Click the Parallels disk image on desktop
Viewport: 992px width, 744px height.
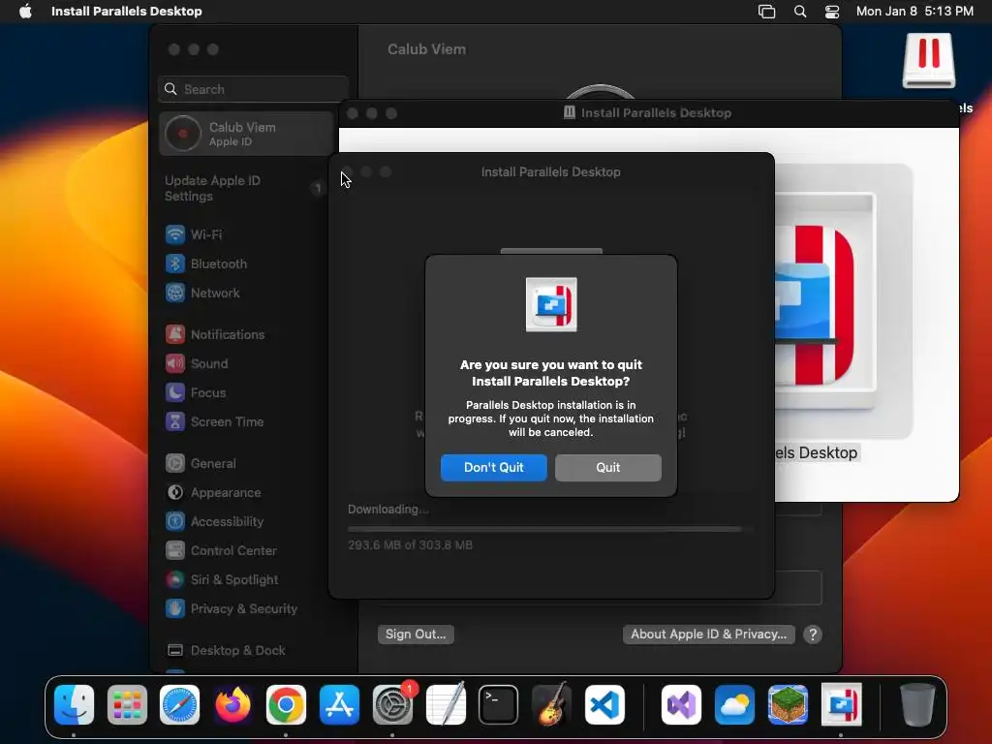pyautogui.click(x=929, y=61)
